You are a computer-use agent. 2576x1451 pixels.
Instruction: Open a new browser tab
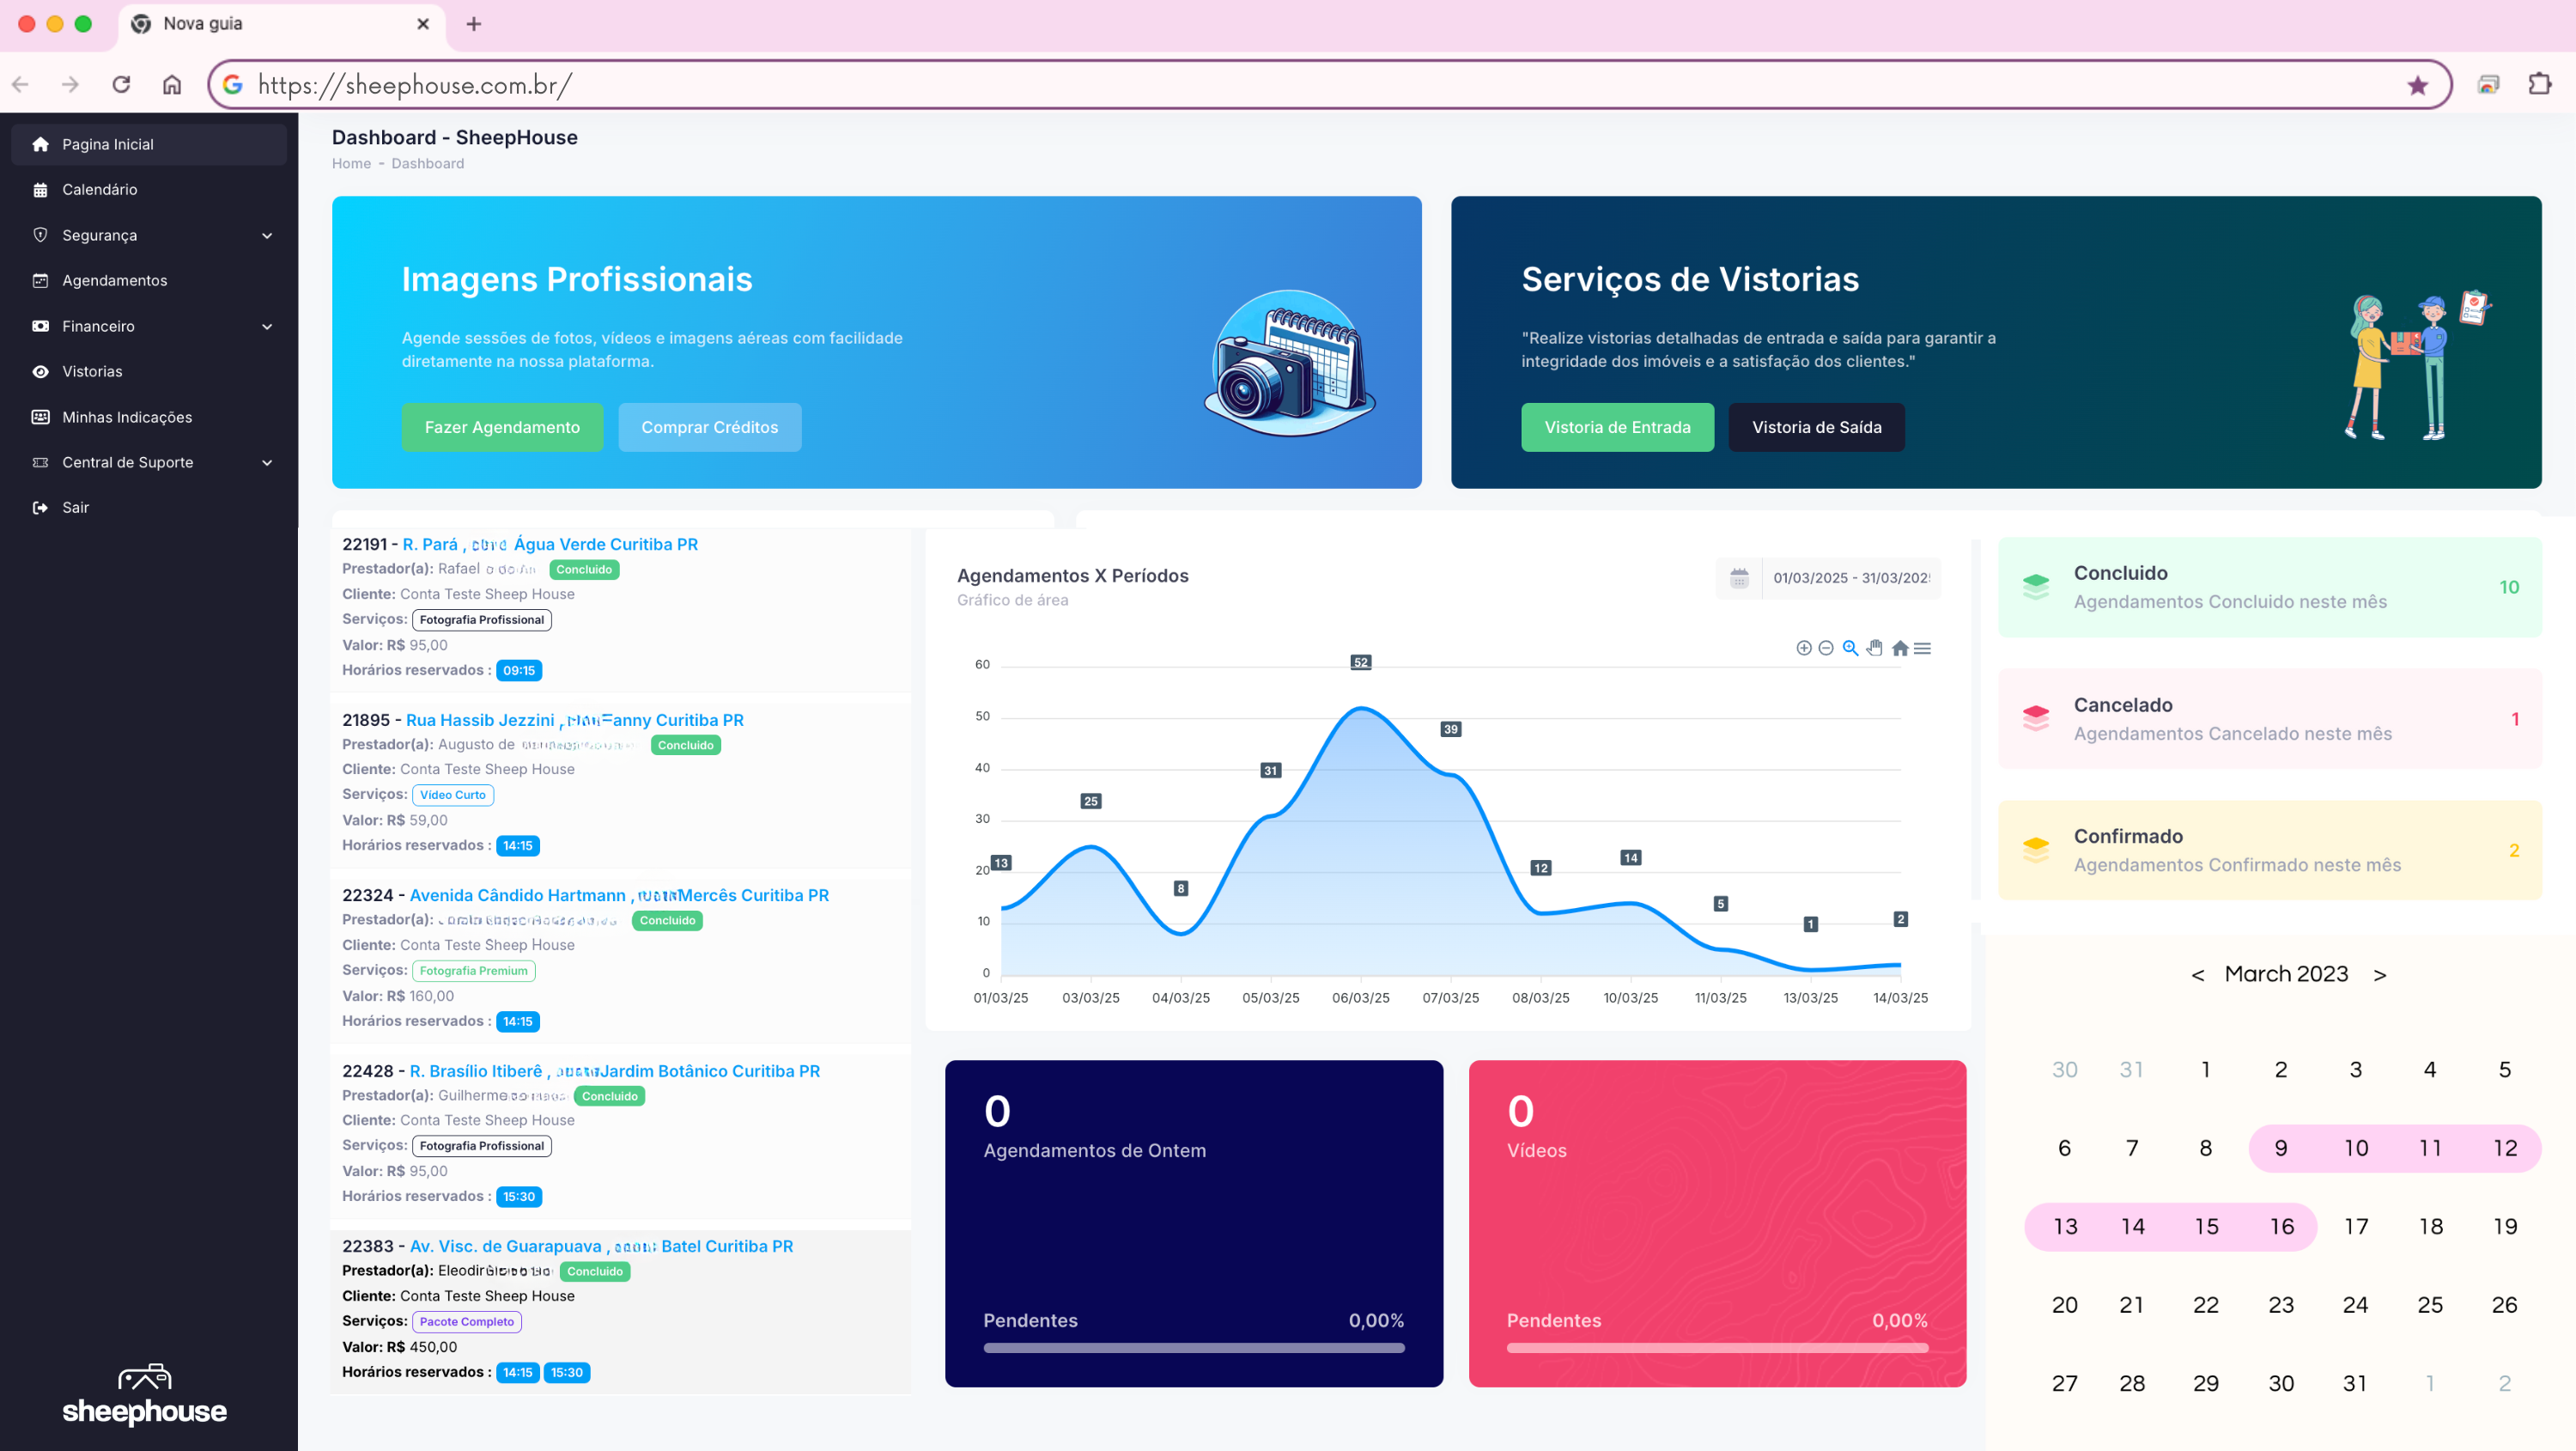coord(474,24)
